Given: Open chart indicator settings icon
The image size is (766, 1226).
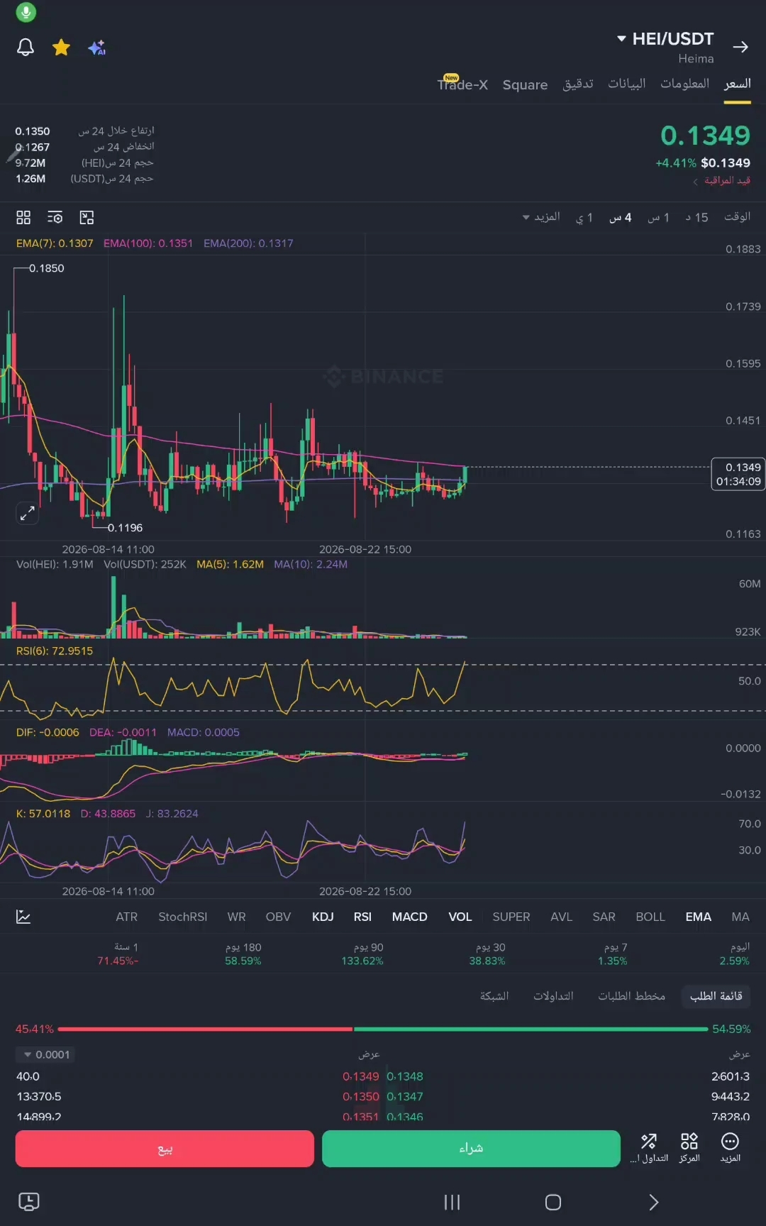Looking at the screenshot, I should (x=55, y=217).
